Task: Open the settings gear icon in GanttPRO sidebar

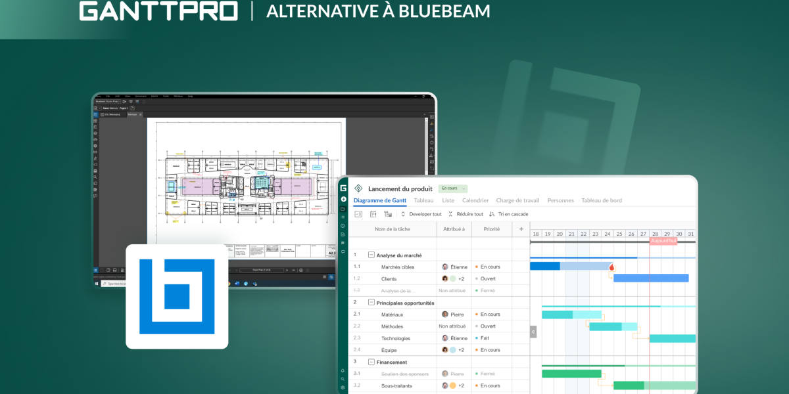Action: 343,387
